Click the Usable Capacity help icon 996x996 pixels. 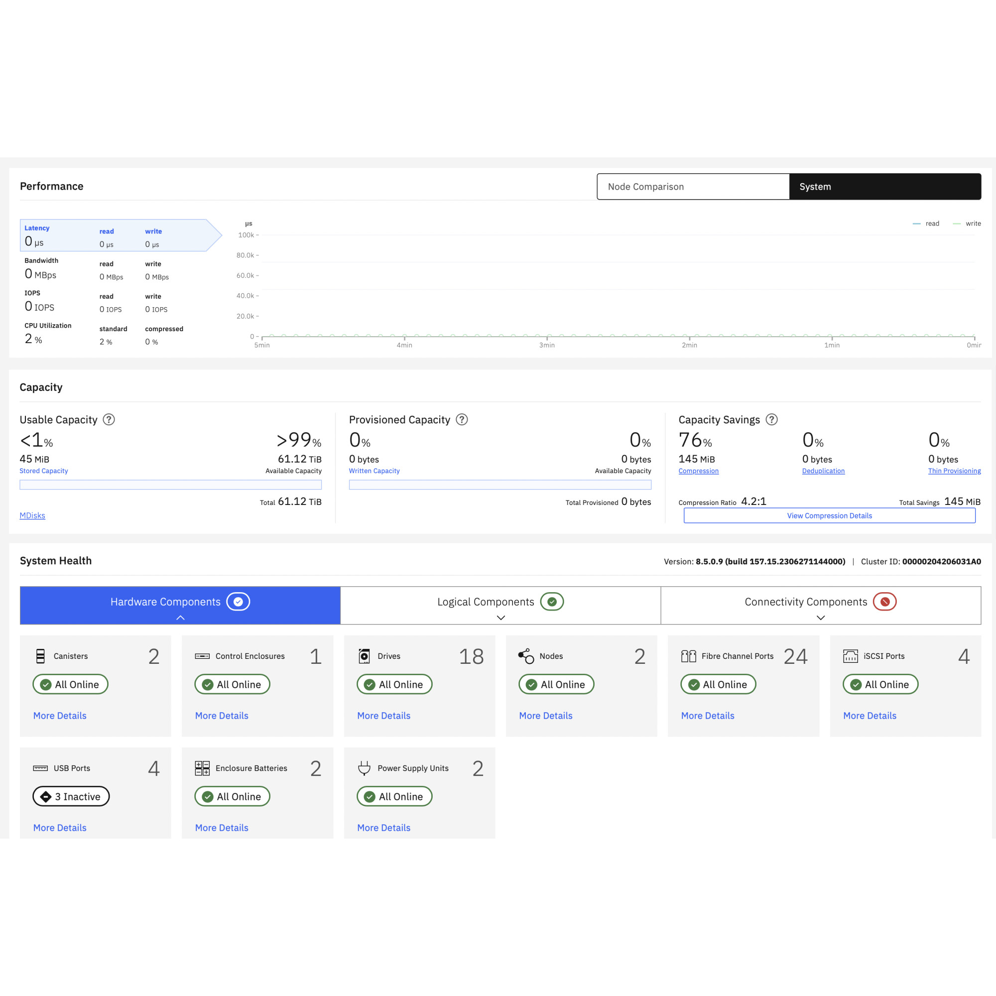click(109, 420)
